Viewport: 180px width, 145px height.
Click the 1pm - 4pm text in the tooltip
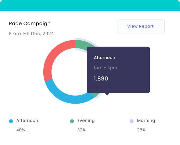point(105,68)
